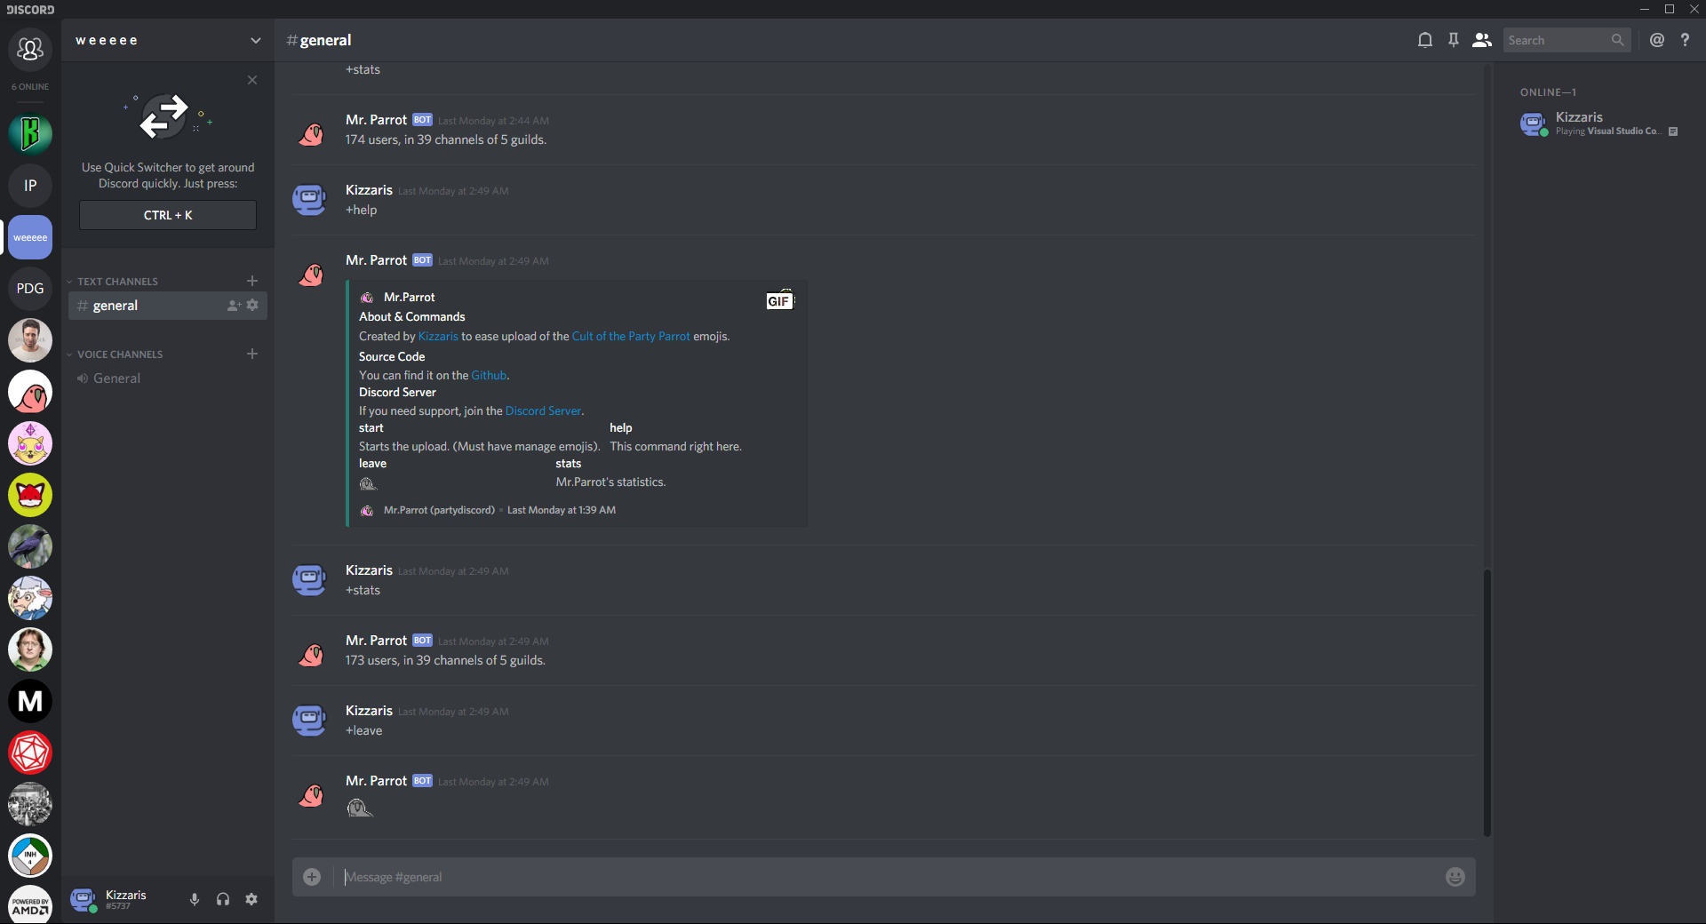Open general channel settings gear
Screen dimensions: 1706x924
coord(252,305)
